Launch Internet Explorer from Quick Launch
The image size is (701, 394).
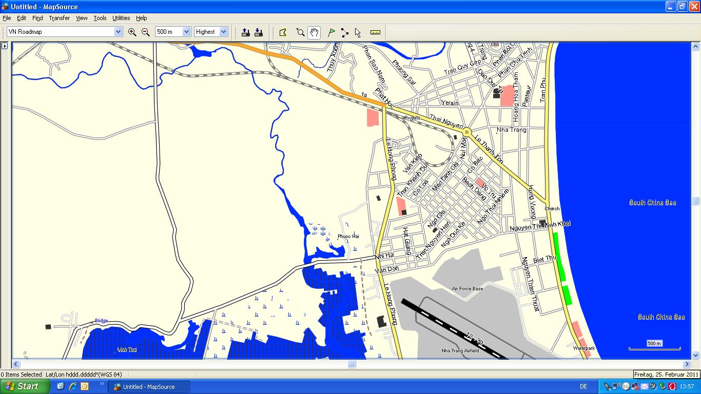click(73, 386)
